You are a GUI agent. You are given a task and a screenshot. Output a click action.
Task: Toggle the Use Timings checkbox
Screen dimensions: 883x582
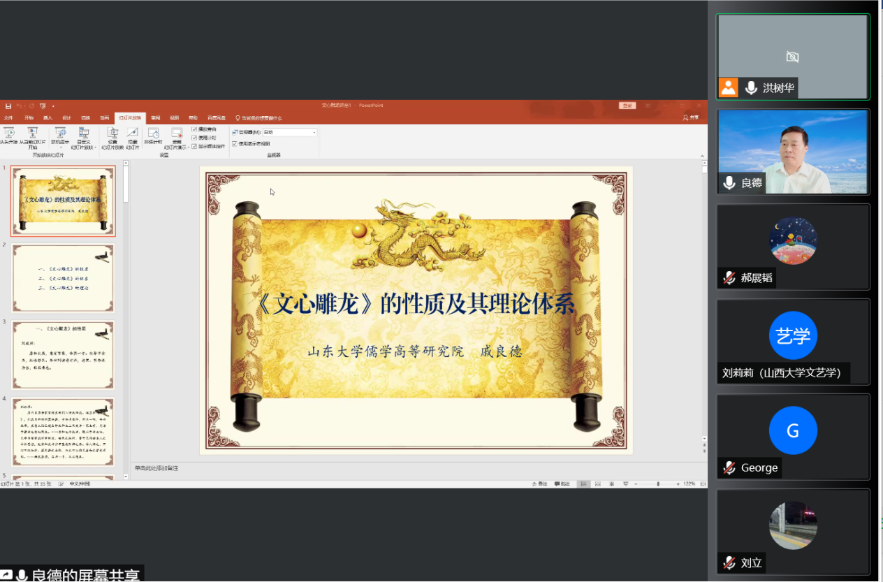tap(194, 138)
